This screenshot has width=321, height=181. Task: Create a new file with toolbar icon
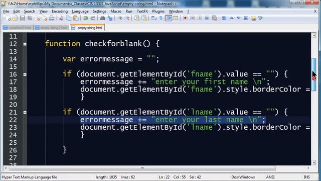(8, 18)
